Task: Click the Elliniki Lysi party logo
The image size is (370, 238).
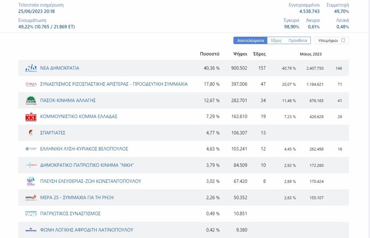Action: point(31,149)
